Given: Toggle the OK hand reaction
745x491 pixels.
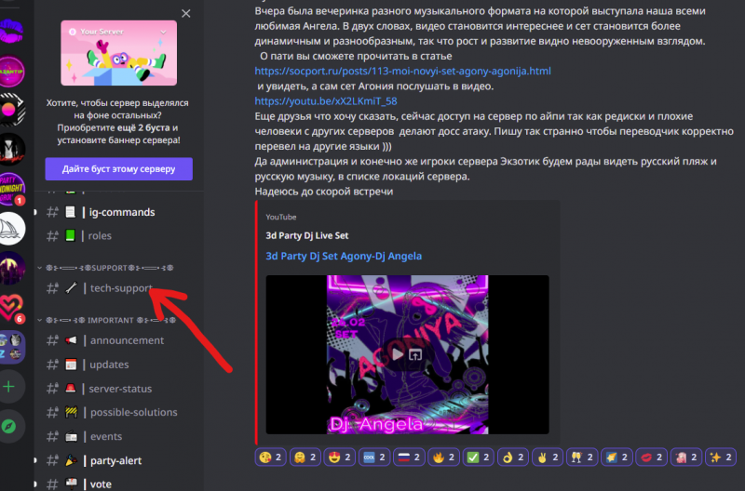Looking at the screenshot, I should point(514,458).
